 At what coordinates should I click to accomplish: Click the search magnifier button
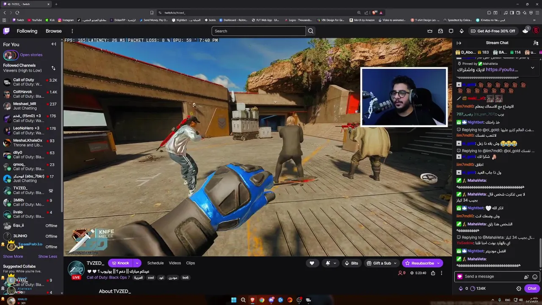pos(311,31)
